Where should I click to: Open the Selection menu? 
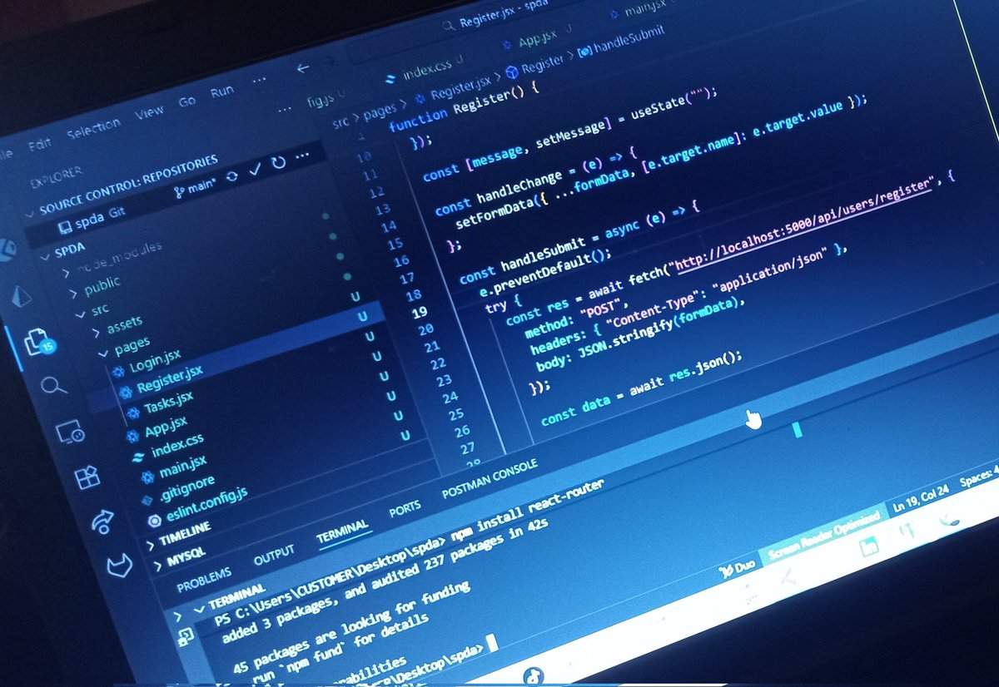tap(93, 129)
